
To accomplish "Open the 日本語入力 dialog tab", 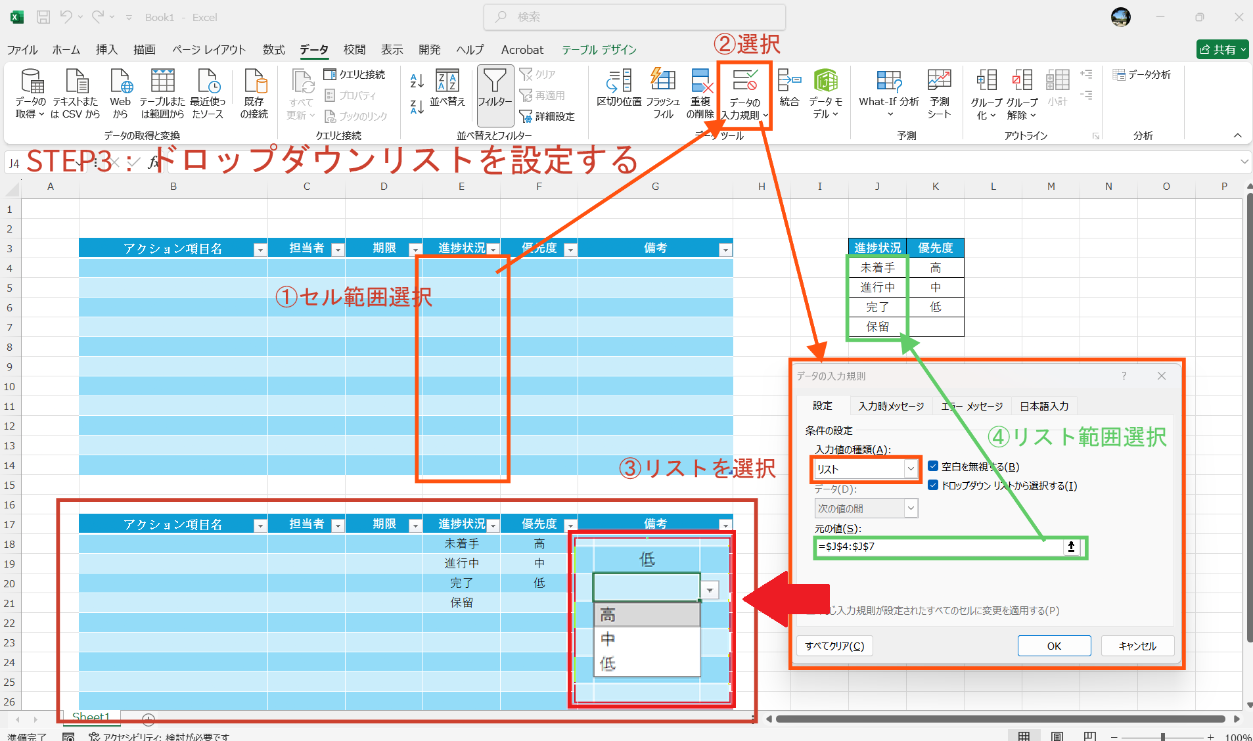I will tap(1044, 406).
